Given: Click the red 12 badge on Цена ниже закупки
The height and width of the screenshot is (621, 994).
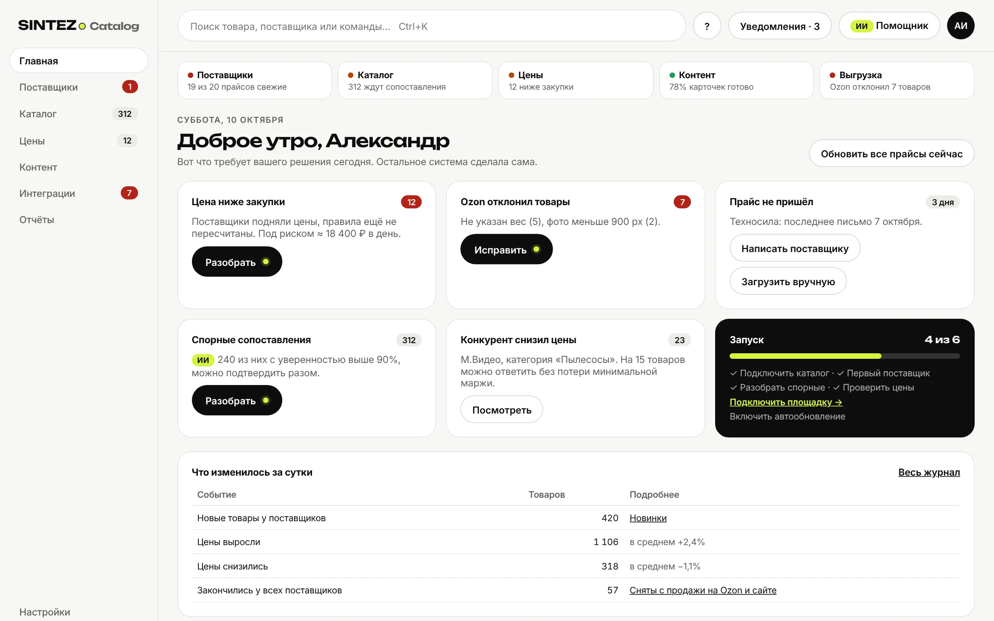Looking at the screenshot, I should tap(411, 202).
